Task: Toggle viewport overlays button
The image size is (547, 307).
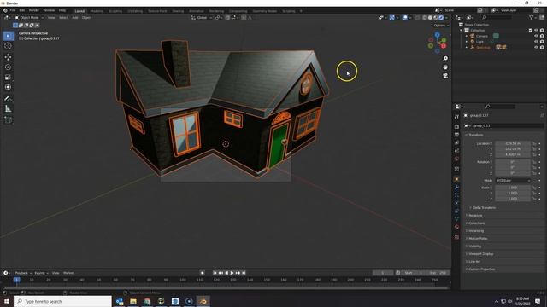Action: [404, 17]
